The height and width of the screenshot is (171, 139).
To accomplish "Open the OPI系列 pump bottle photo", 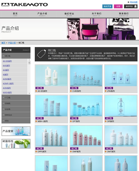I will [x=121, y=106].
